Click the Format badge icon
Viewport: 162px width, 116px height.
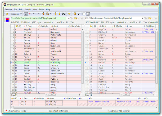coord(48,14)
